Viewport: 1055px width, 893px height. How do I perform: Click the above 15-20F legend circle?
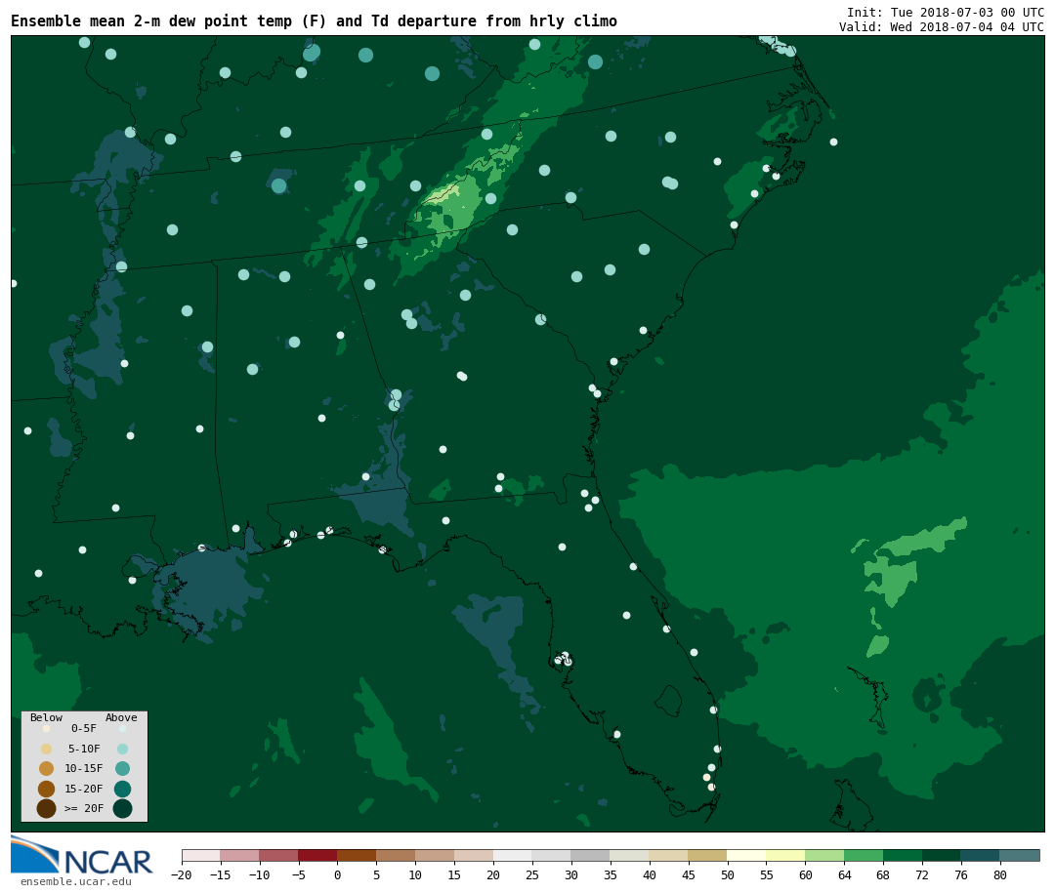pyautogui.click(x=122, y=789)
